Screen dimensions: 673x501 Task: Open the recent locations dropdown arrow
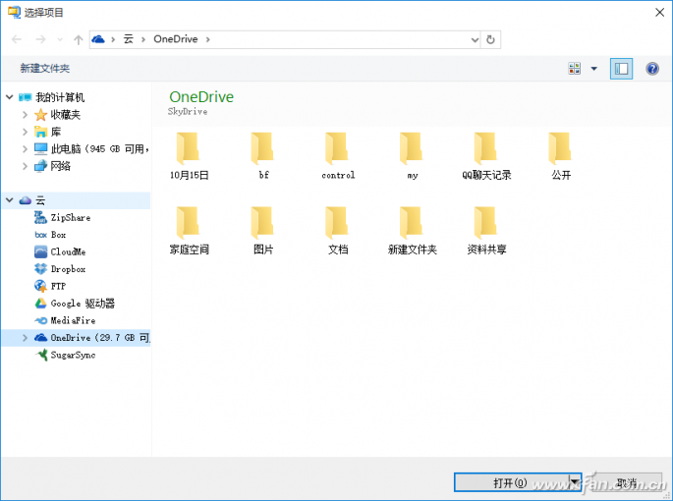[x=60, y=40]
